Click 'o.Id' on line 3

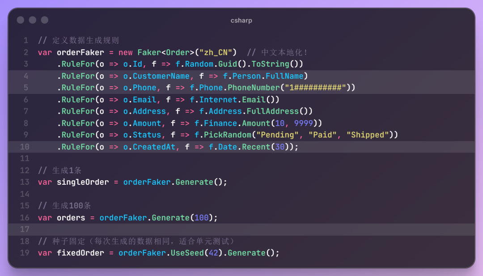(x=133, y=64)
